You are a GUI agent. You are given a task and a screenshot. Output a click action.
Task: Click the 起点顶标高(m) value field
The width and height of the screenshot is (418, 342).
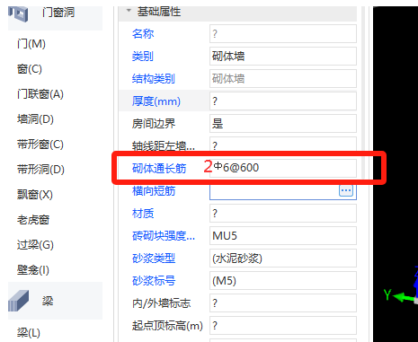click(x=283, y=325)
